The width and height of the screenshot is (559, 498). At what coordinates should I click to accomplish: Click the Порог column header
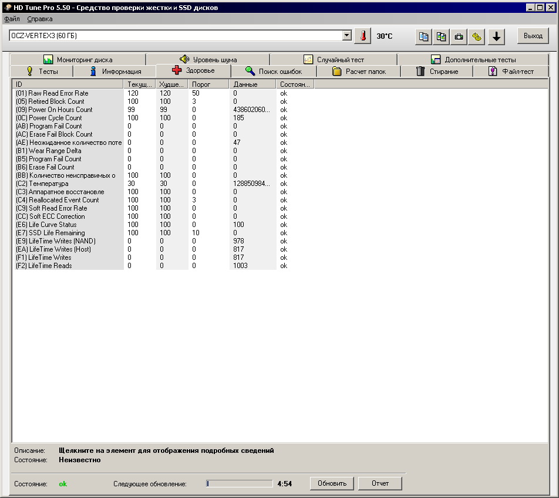tap(208, 84)
